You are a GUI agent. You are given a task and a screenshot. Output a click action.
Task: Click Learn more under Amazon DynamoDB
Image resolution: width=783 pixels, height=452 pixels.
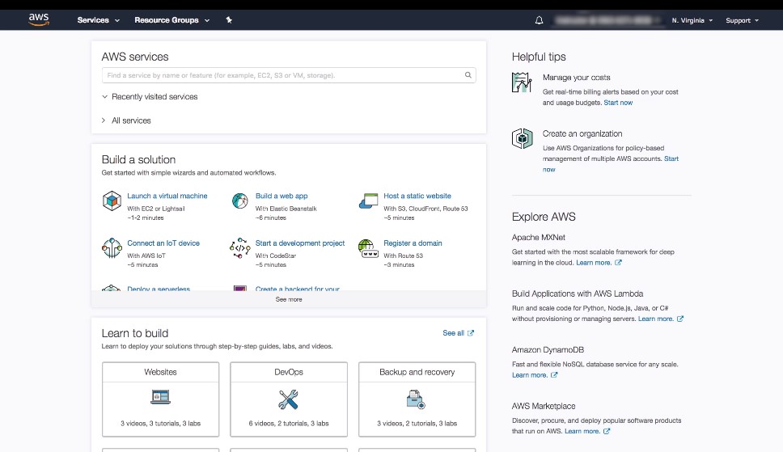(529, 375)
